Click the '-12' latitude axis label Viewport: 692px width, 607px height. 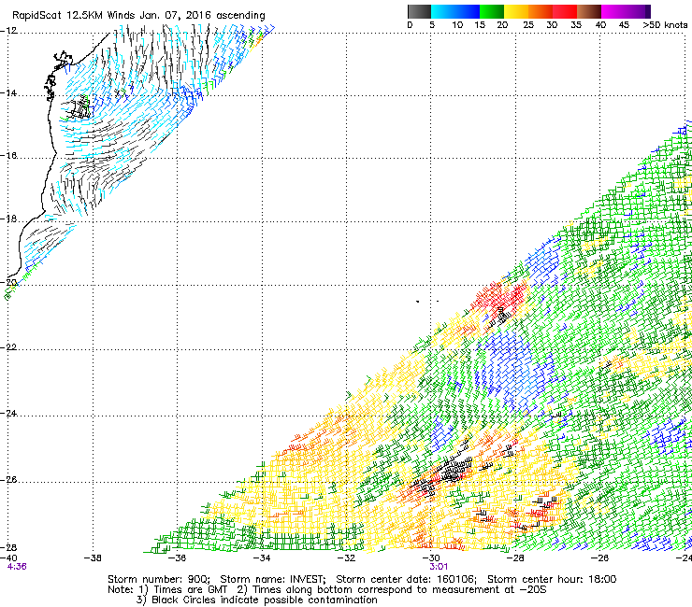tap(8, 31)
